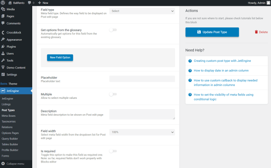Click help icon beside conditional logic tutorial
The image size is (271, 168).
pos(190,95)
